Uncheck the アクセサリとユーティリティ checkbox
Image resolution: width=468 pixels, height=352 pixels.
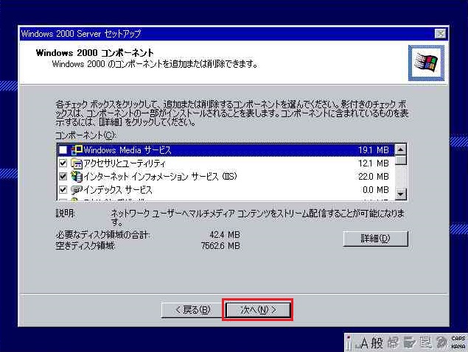pyautogui.click(x=63, y=163)
